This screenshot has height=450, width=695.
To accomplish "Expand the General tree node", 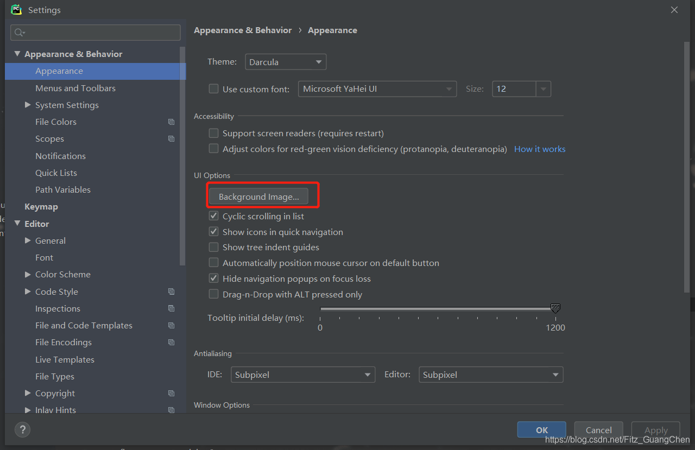I will click(x=28, y=240).
